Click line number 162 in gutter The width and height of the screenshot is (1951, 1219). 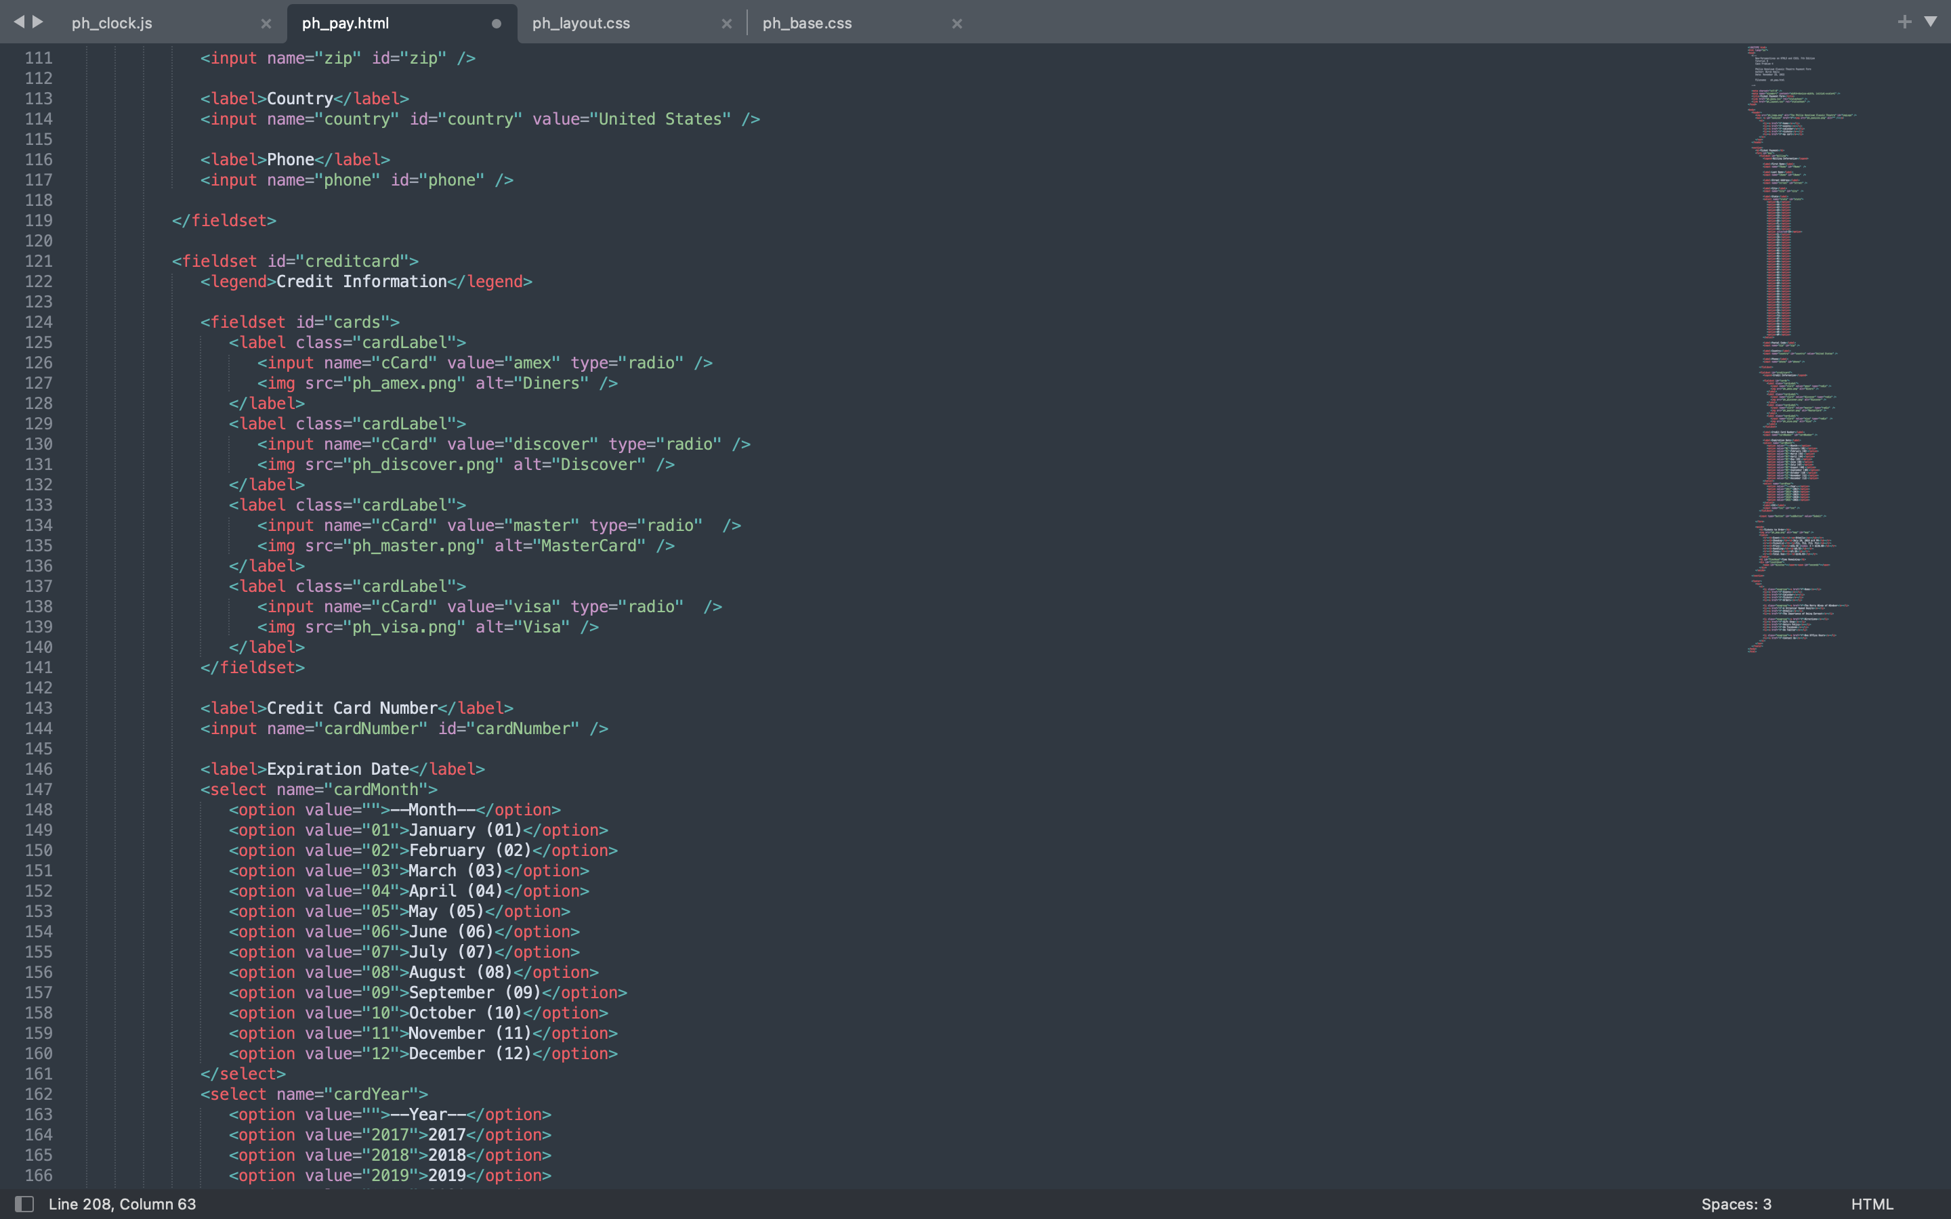[38, 1094]
